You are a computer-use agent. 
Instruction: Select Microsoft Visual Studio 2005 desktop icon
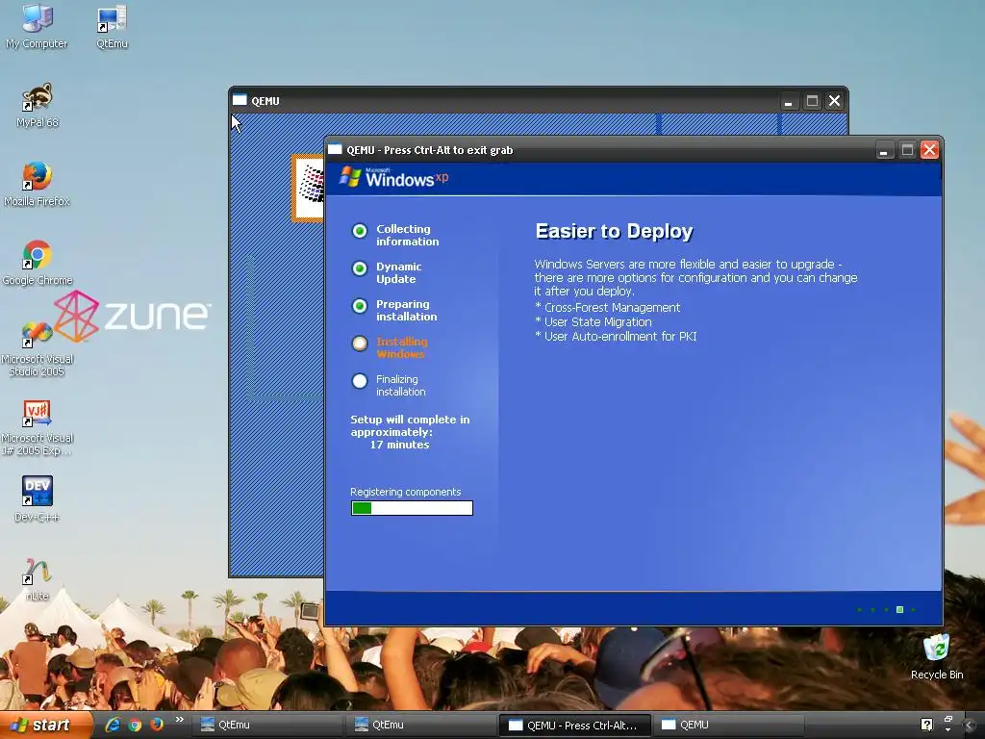38,347
